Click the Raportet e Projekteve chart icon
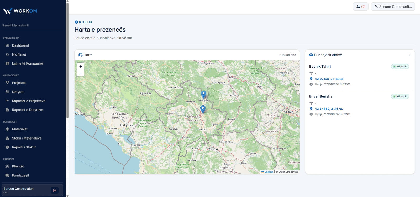 [7, 101]
